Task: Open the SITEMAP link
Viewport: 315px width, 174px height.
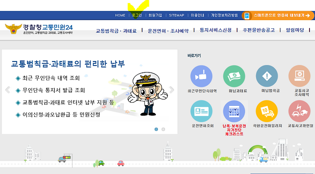Action: (176, 15)
